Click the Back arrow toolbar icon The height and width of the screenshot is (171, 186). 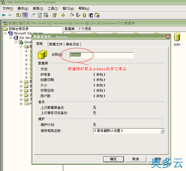point(4,15)
